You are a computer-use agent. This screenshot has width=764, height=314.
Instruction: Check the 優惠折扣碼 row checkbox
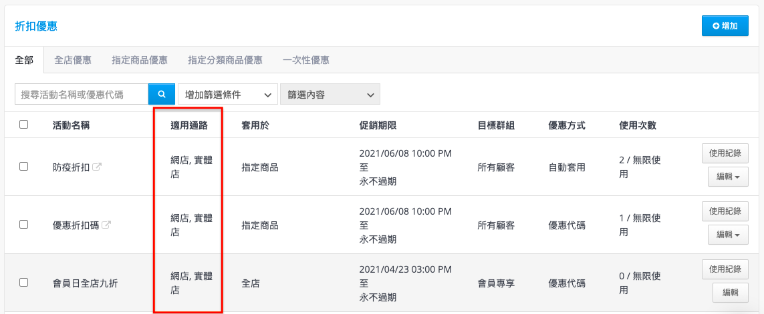click(24, 225)
